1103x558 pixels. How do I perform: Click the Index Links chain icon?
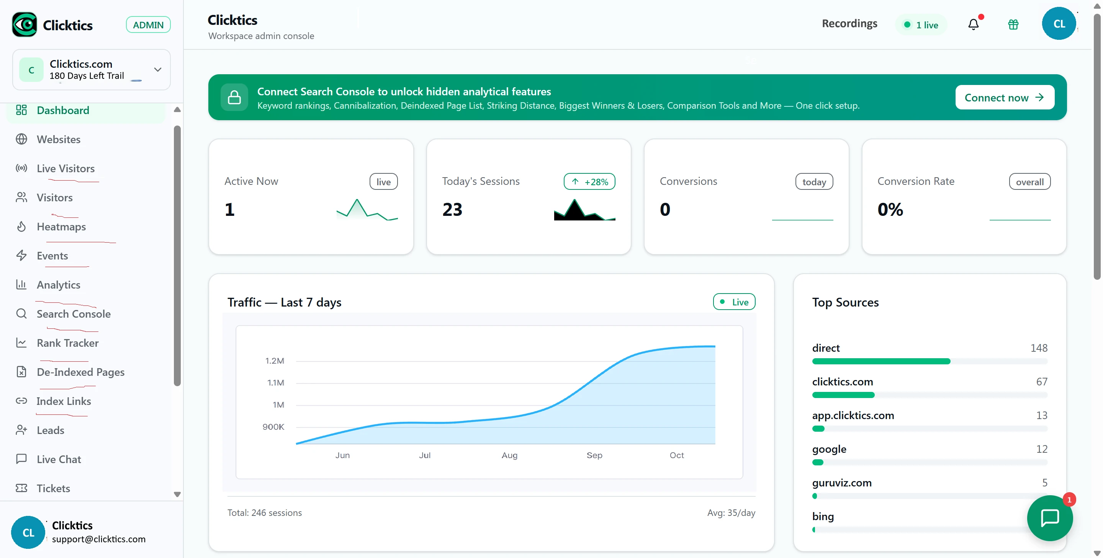pyautogui.click(x=21, y=401)
